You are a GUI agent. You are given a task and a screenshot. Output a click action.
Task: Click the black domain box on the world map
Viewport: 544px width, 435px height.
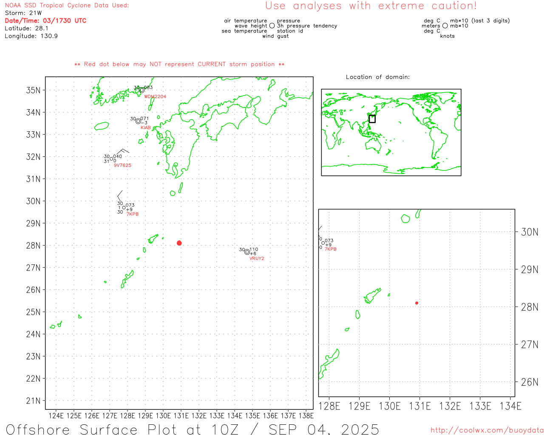[x=372, y=119]
